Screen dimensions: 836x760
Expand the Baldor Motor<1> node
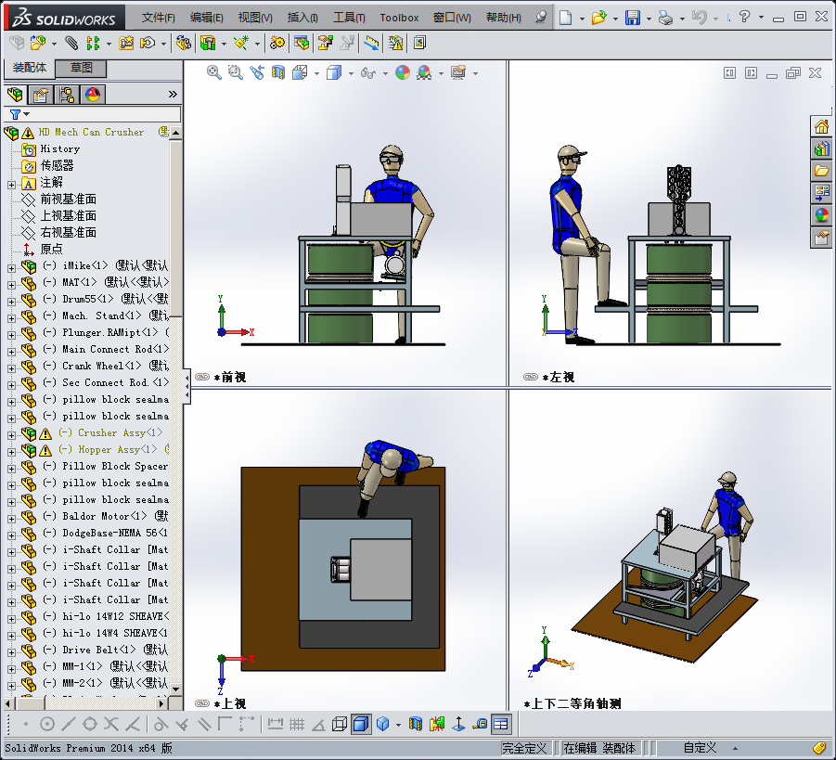[11, 519]
